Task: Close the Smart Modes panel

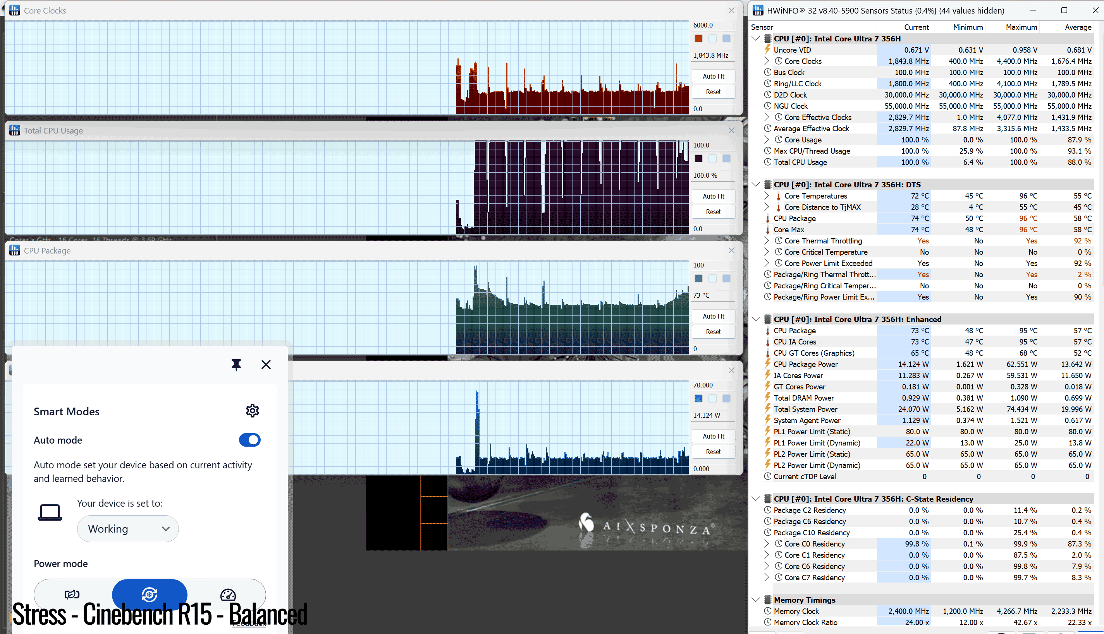Action: (x=266, y=365)
